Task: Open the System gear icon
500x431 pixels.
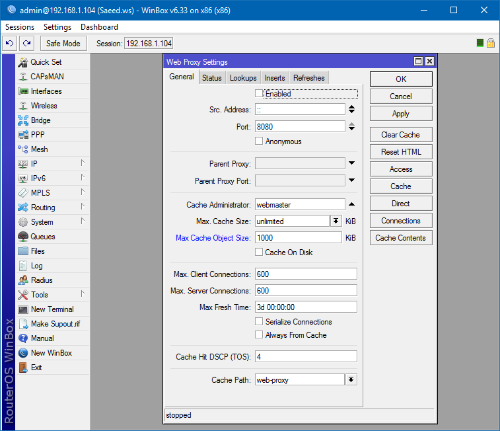Action: (x=23, y=222)
